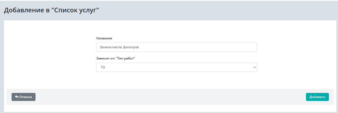Click blank white area of the form panel
The height and width of the screenshot is (113, 338).
[x=48, y=54]
